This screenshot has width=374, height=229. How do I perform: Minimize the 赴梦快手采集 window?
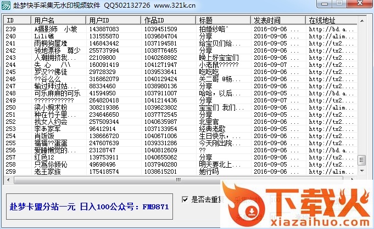tap(325, 4)
